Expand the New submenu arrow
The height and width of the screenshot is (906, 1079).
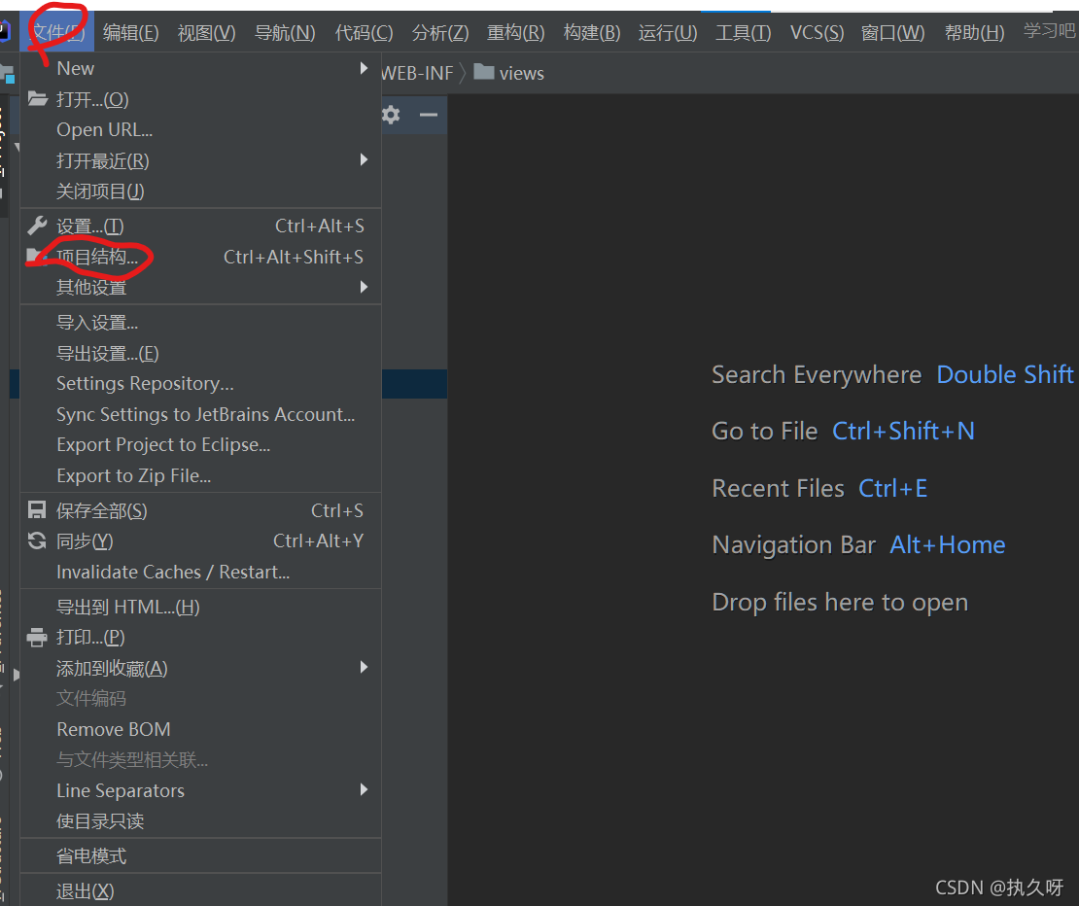(x=364, y=68)
